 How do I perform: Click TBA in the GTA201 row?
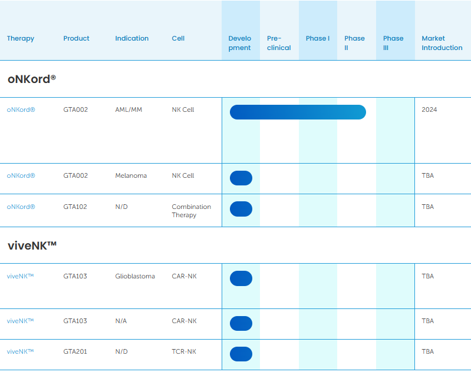[x=428, y=351]
